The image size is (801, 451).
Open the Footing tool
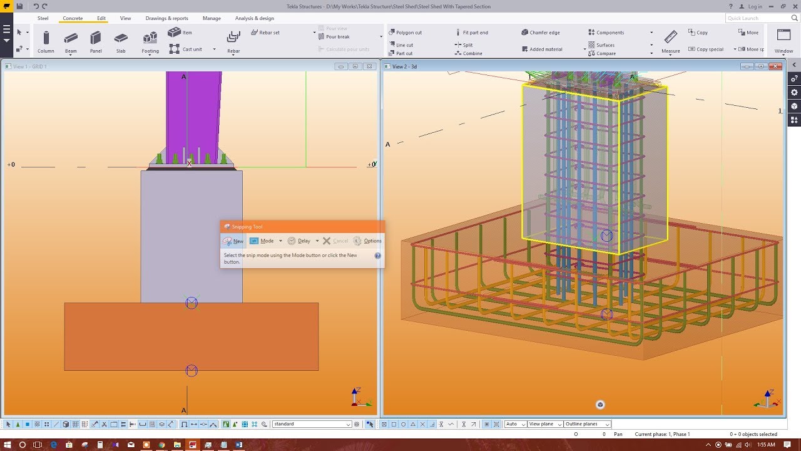150,39
